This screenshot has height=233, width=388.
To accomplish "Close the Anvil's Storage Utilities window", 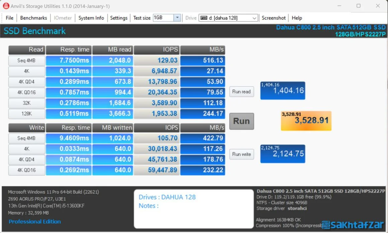I will click(378, 6).
